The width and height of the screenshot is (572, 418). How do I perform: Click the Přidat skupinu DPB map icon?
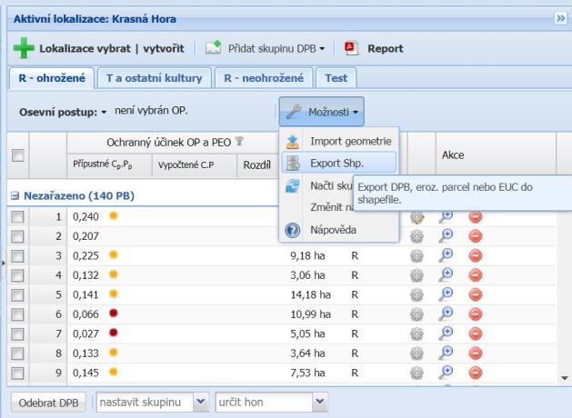click(213, 48)
